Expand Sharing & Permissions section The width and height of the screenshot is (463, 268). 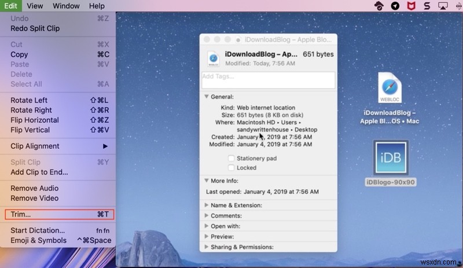click(207, 247)
